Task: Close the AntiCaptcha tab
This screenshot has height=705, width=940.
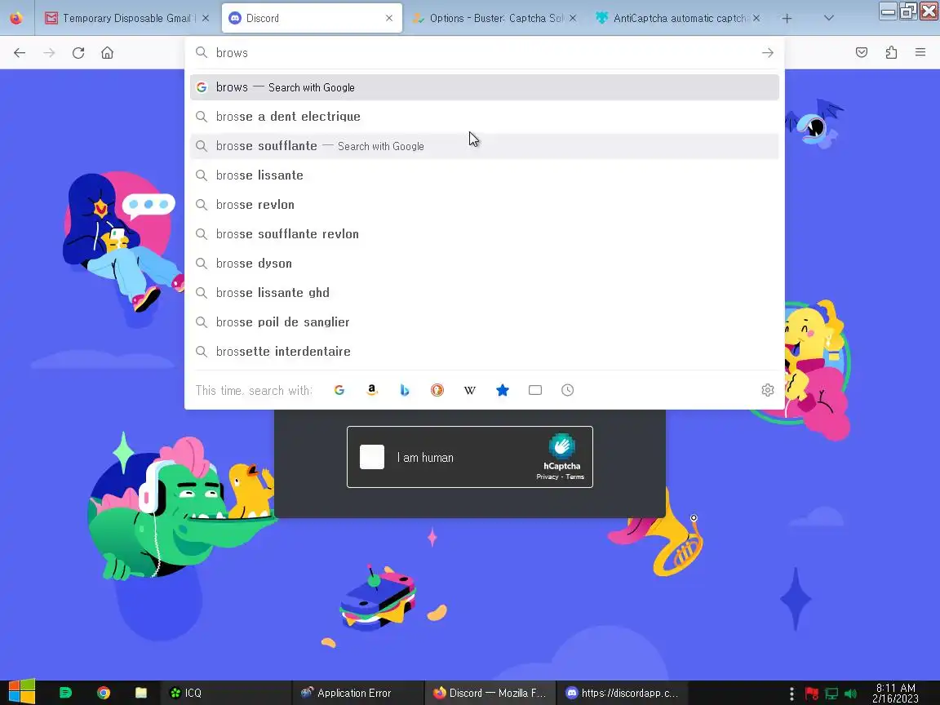Action: tap(756, 18)
